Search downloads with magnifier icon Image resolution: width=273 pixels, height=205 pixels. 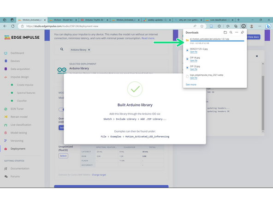point(231,32)
